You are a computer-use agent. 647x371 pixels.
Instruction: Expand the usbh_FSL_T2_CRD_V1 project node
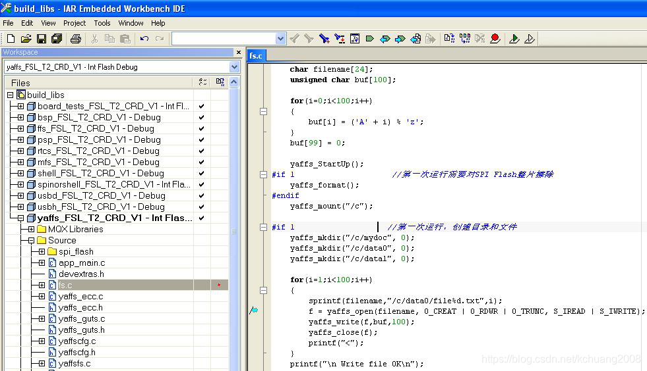[x=20, y=207]
